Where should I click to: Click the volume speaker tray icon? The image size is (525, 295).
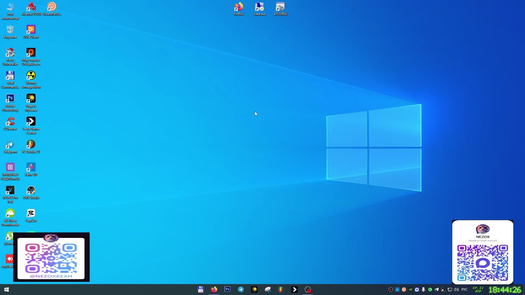(456, 290)
